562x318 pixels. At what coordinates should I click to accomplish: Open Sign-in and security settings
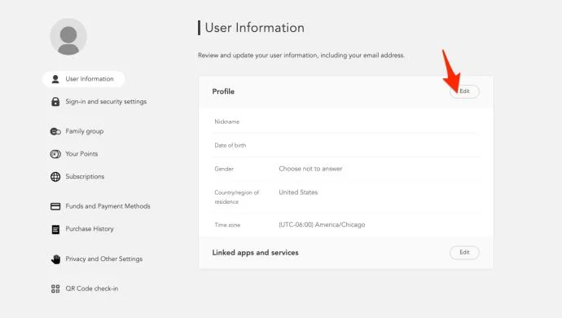106,102
